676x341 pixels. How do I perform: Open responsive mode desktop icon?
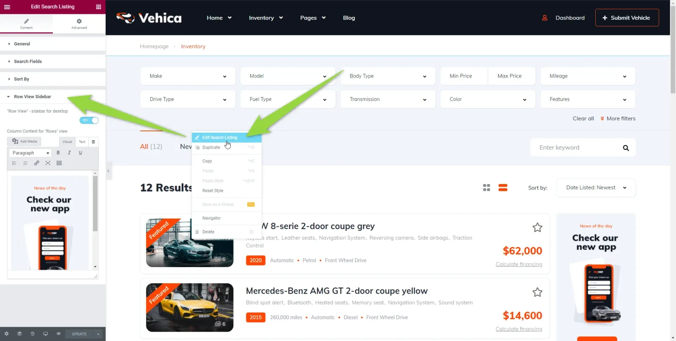[x=46, y=334]
